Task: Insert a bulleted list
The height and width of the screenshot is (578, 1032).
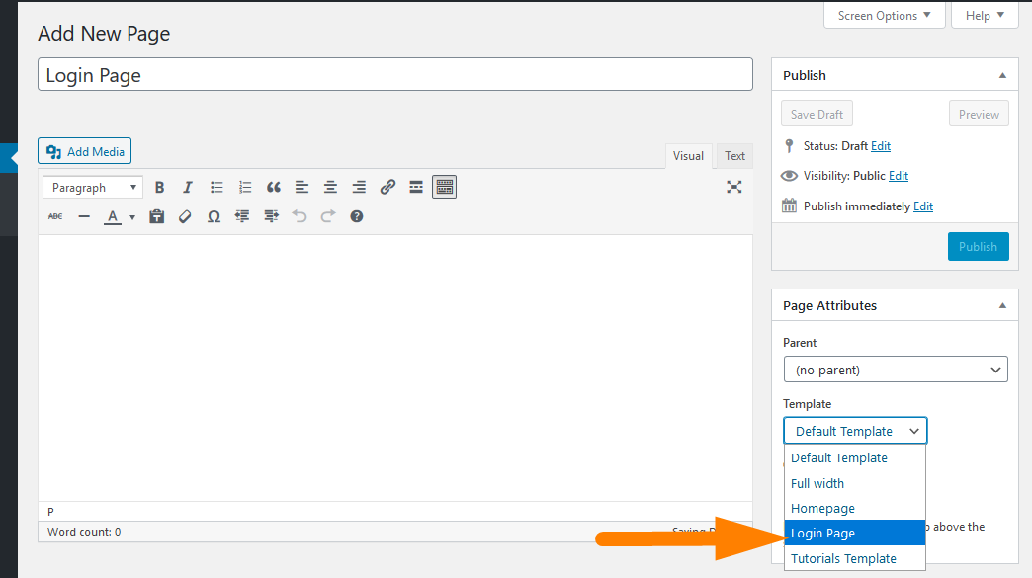Action: coord(216,188)
